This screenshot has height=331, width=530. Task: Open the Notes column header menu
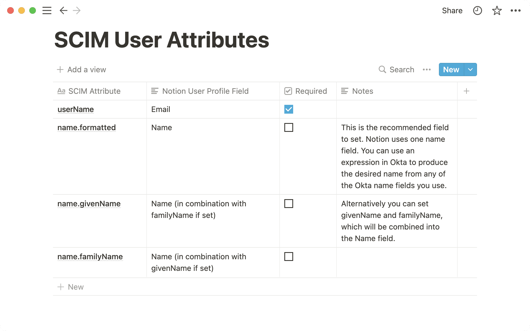362,91
